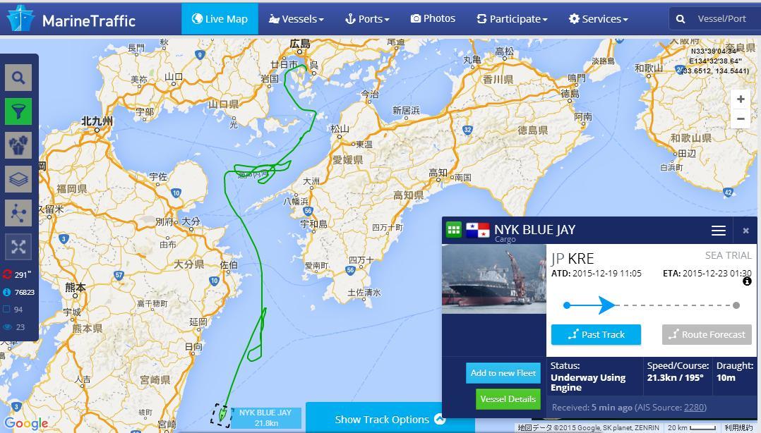
Task: Toggle the 94 checkbox in sidebar
Action: (7, 310)
